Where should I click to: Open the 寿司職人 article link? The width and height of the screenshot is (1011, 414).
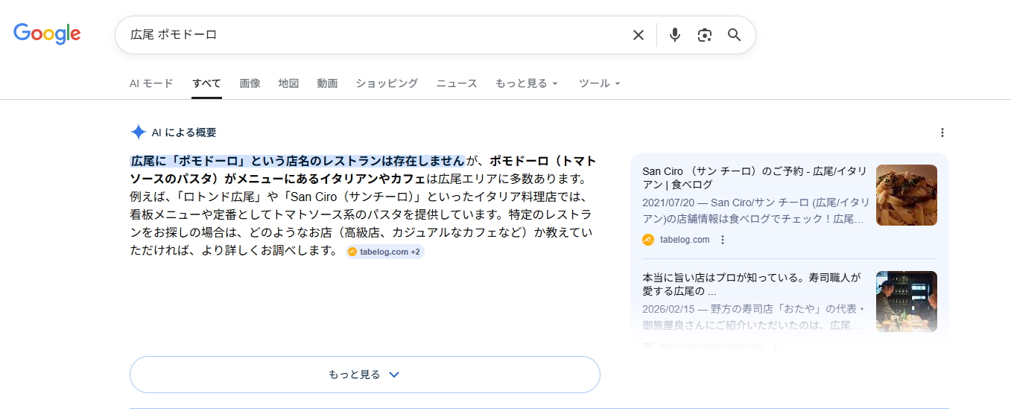751,284
